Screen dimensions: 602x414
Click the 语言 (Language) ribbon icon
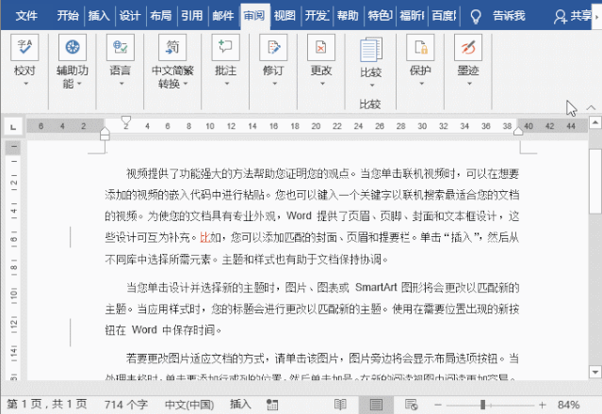pyautogui.click(x=120, y=47)
